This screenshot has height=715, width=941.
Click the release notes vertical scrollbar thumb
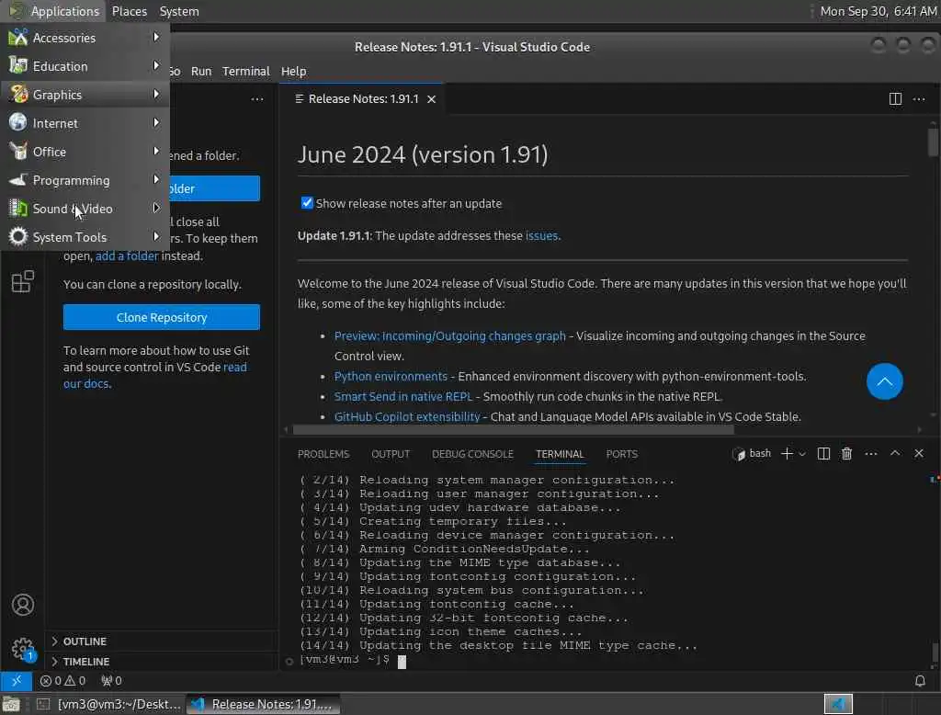pyautogui.click(x=933, y=142)
